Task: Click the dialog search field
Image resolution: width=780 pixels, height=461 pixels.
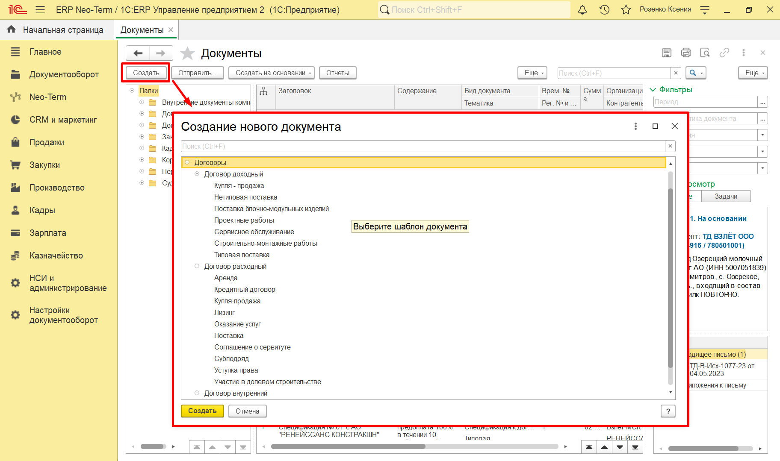Action: pos(422,146)
